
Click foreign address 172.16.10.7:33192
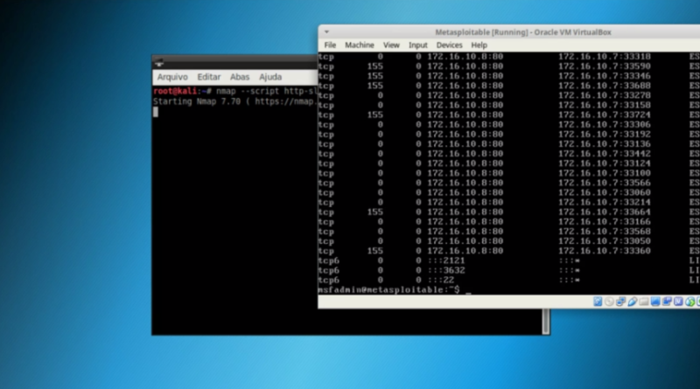tap(605, 135)
